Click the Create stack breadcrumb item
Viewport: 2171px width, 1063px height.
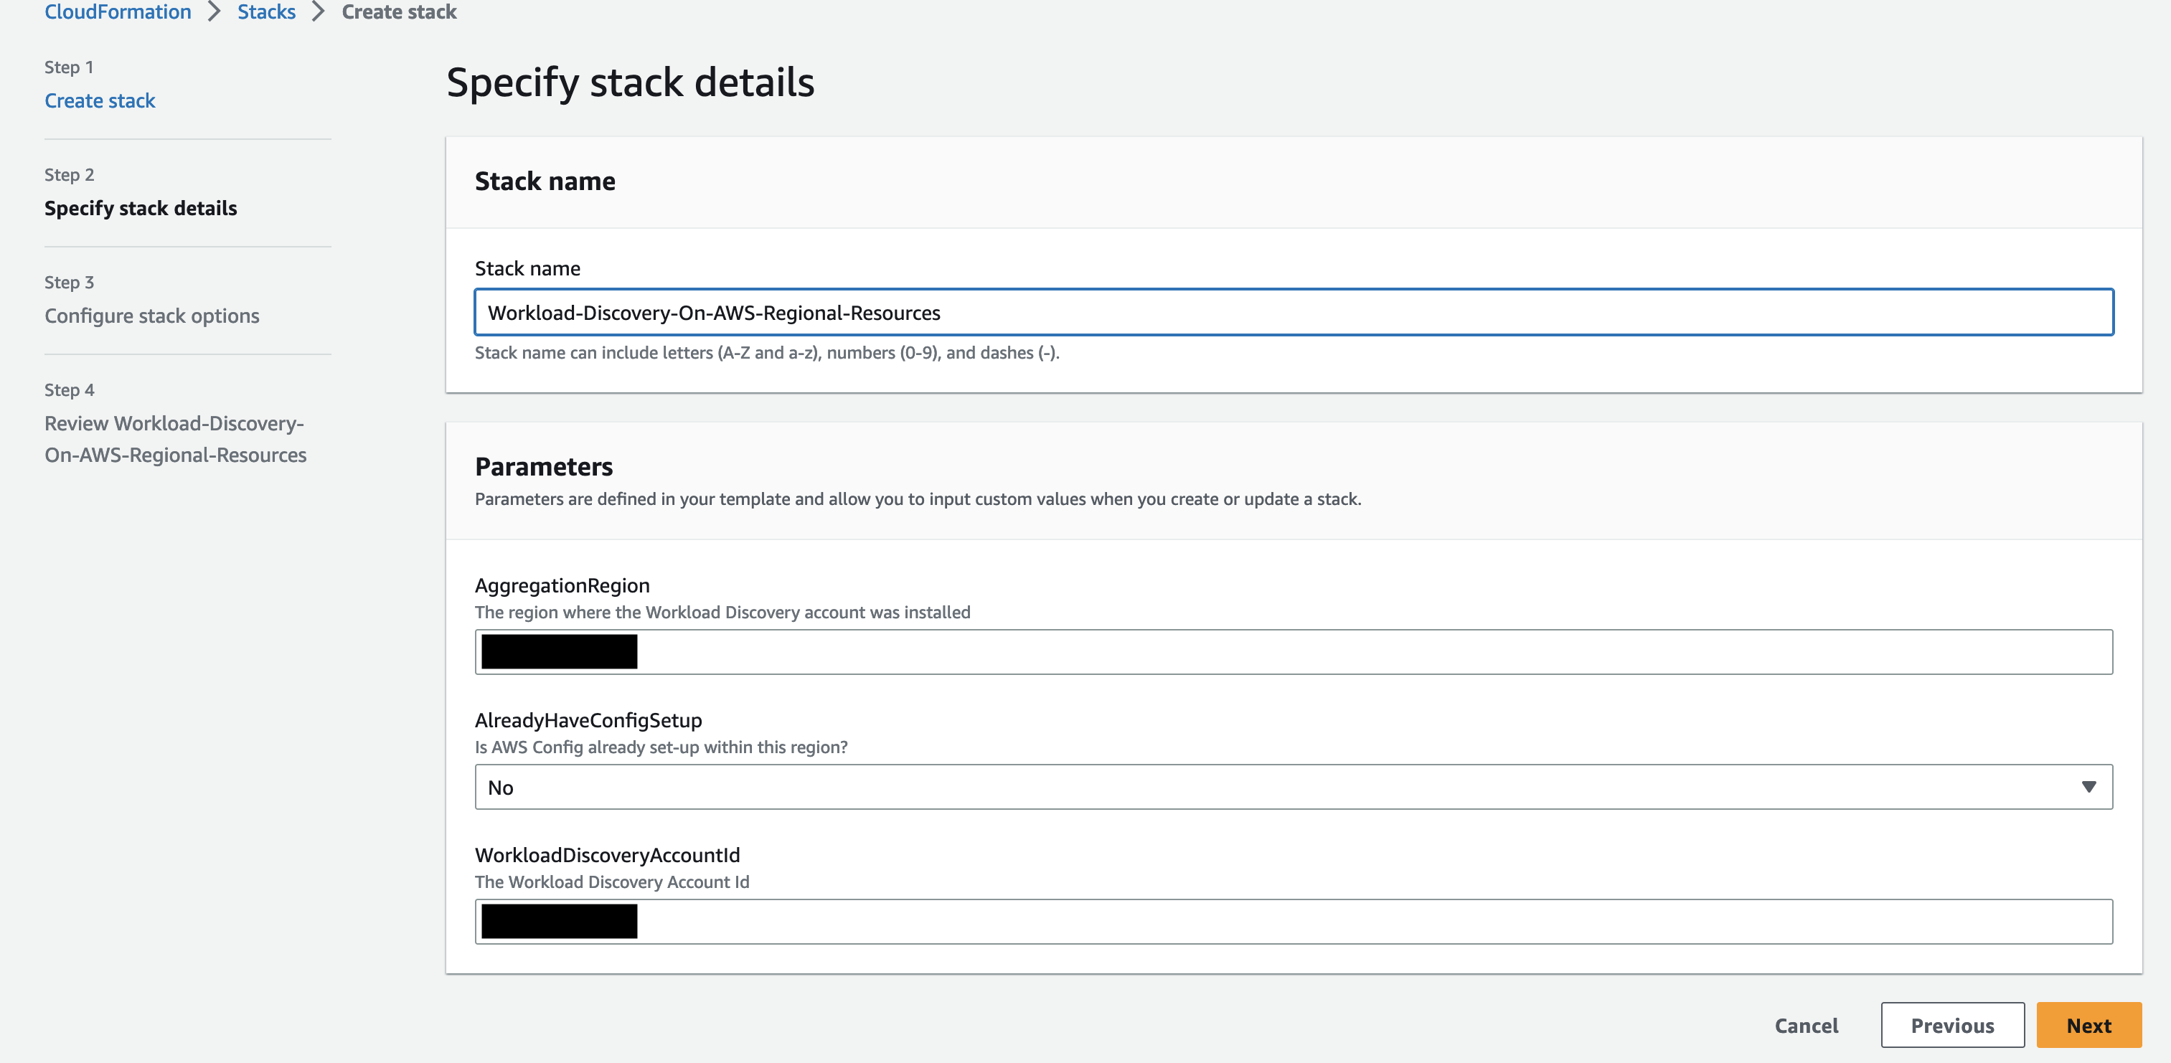click(x=397, y=11)
